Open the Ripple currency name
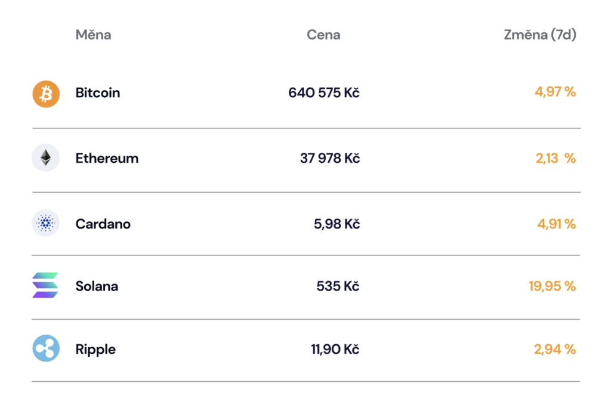This screenshot has height=408, width=611. (x=95, y=349)
